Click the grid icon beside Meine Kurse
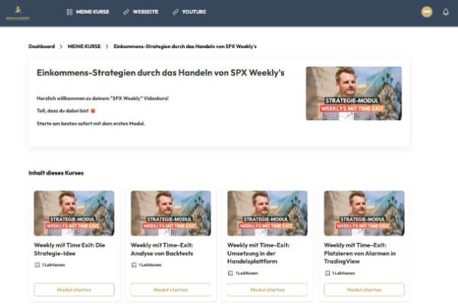458x307 pixels. (69, 12)
